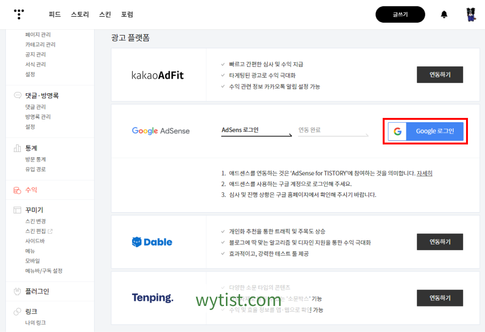The image size is (485, 332).
Task: Click the kakaoAdFit logo
Action: (x=157, y=75)
